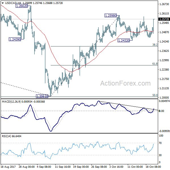Click the RSI scale 100 label

[x=161, y=136]
